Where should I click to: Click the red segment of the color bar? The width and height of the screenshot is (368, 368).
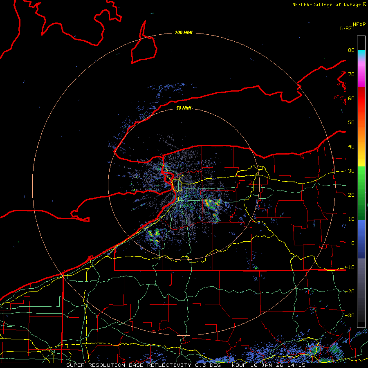[x=361, y=99]
